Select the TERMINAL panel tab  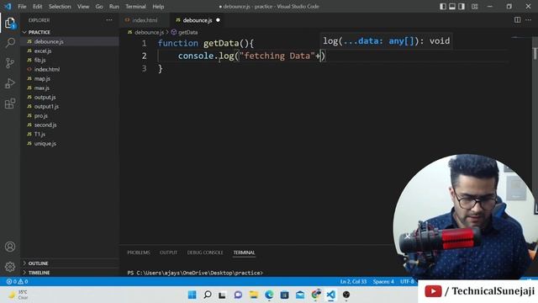click(244, 252)
